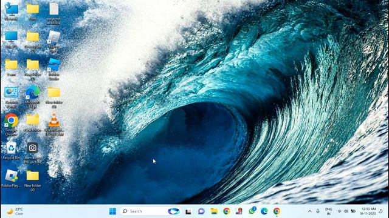Image resolution: width=389 pixels, height=218 pixels.
Task: Select the Microsoft Edge desktop shortcut
Action: (32, 97)
